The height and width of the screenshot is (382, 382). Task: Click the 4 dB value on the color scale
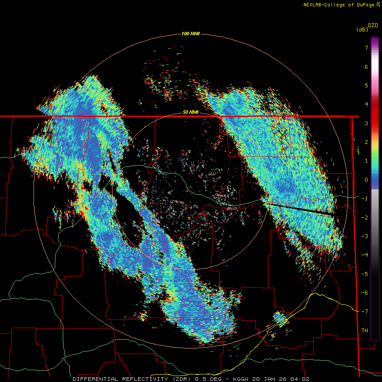coord(366,104)
